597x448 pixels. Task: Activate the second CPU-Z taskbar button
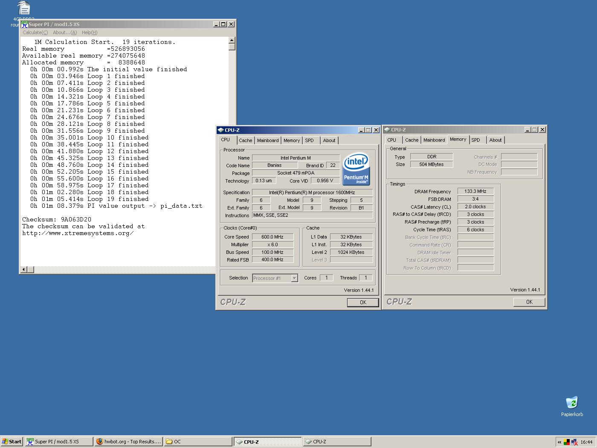337,442
